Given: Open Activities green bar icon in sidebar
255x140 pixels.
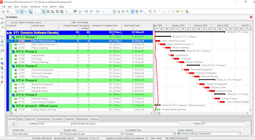Looking at the screenshot, I should pos(2,59).
